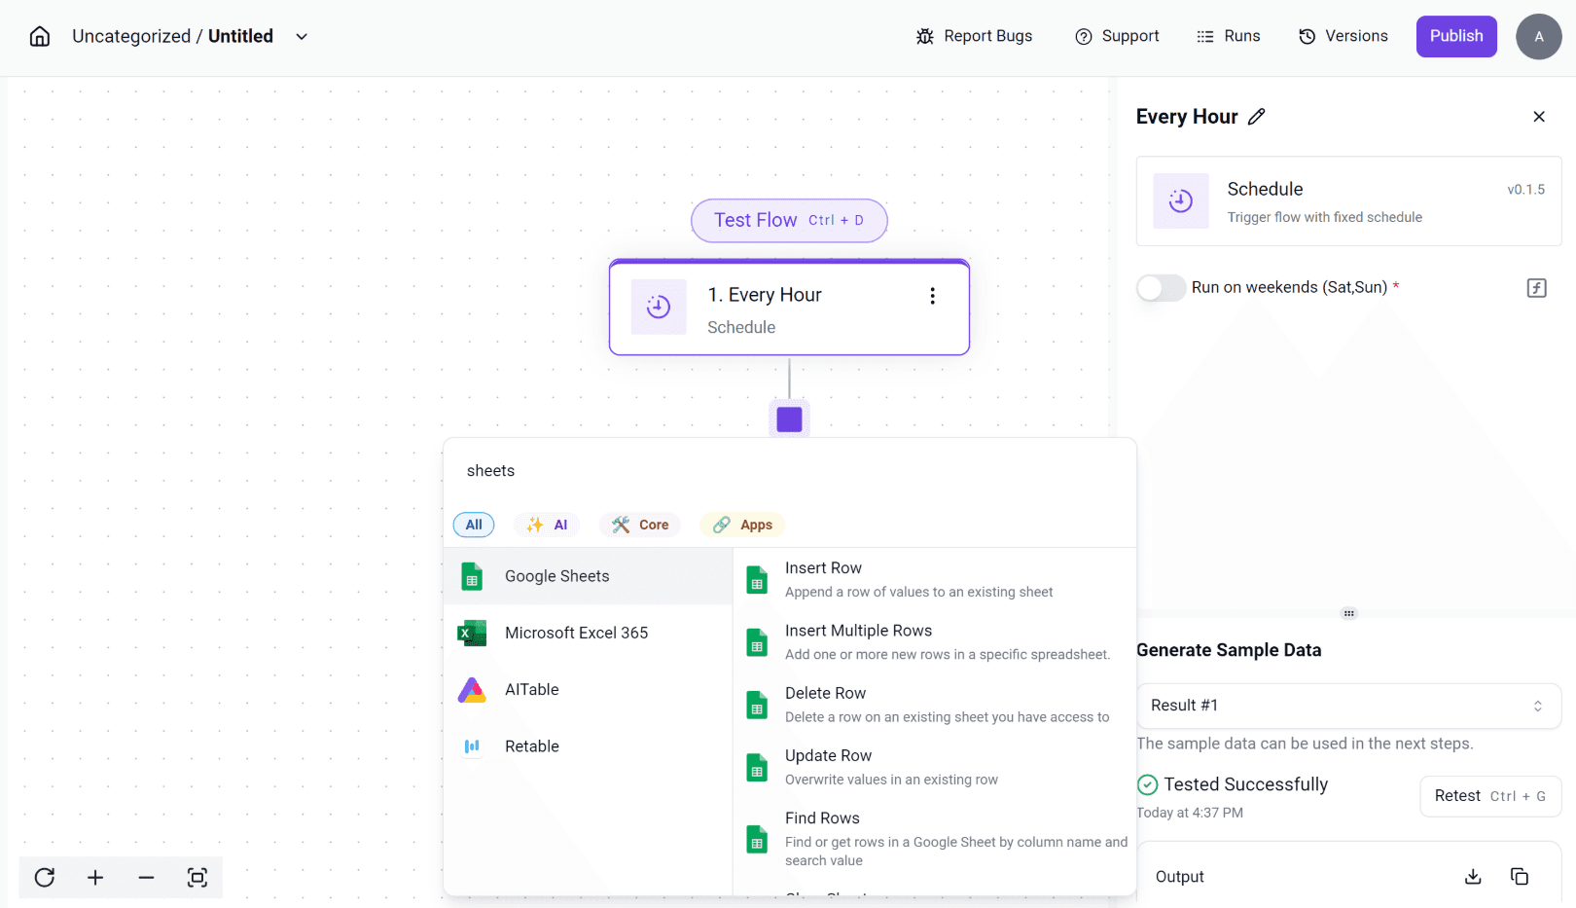Select the Retable integration

point(531,745)
